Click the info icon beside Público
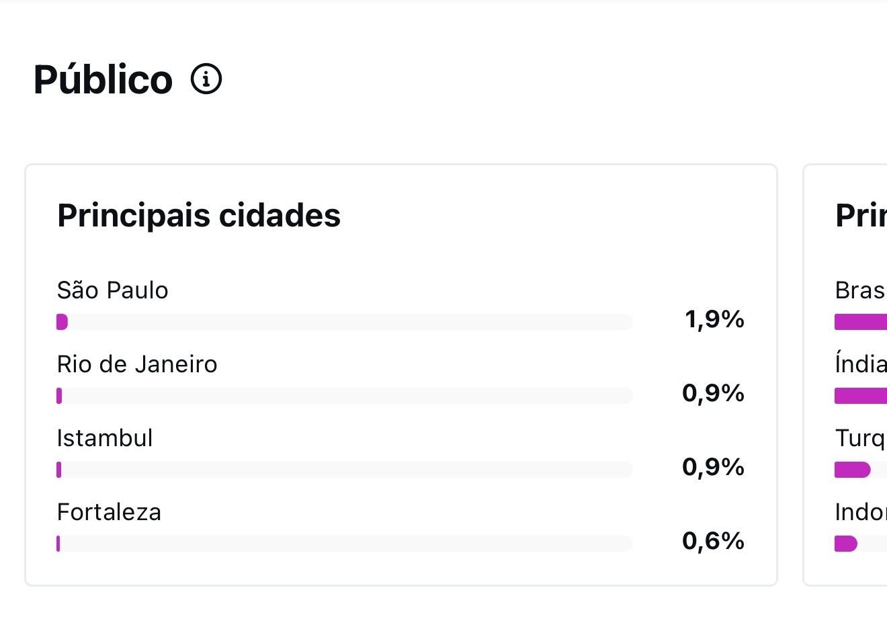Viewport: 887px width, 631px height. click(206, 79)
